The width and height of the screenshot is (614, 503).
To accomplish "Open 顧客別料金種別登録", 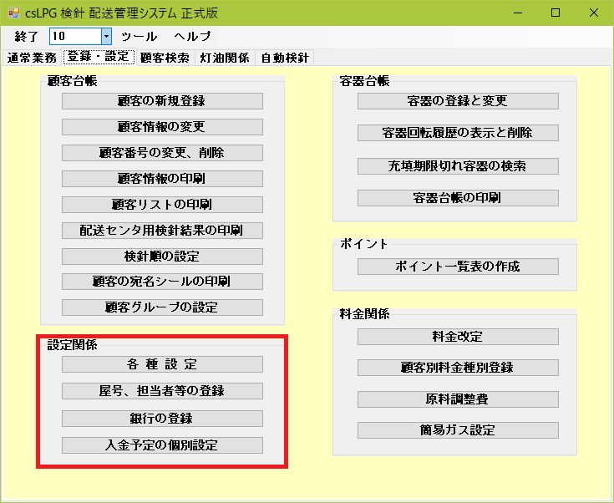I will coord(458,368).
